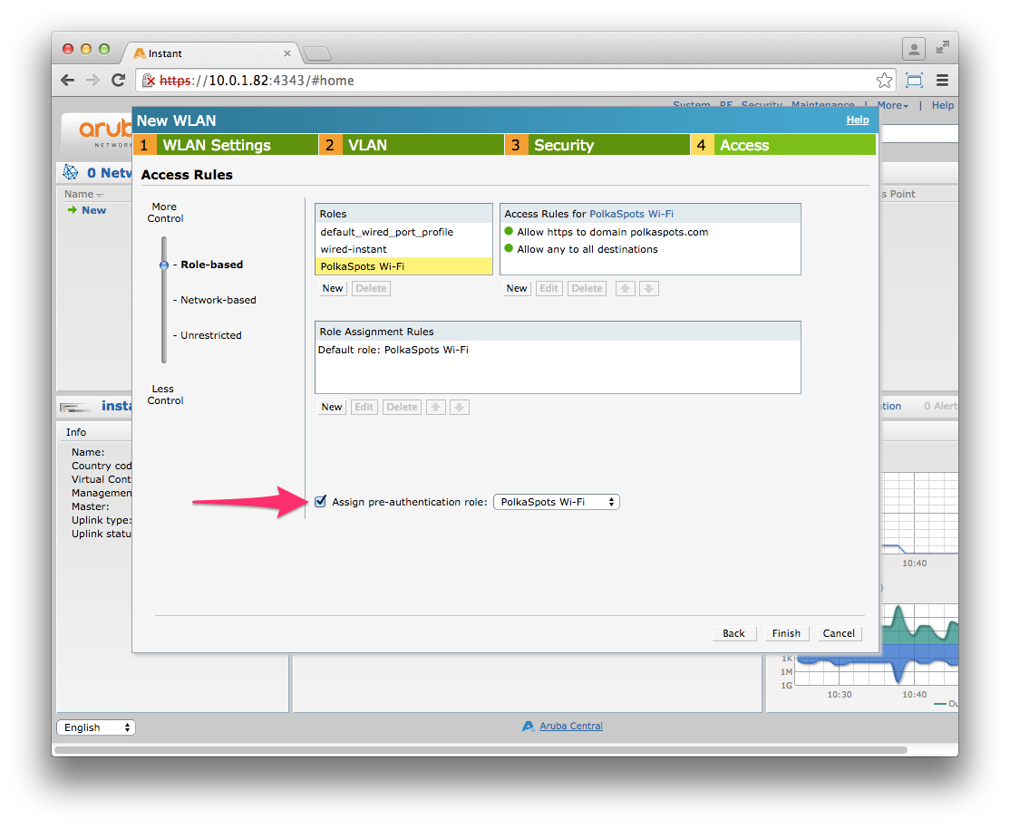The image size is (1010, 828).
Task: Select rule 'Allow any to all destinations'
Action: [651, 249]
